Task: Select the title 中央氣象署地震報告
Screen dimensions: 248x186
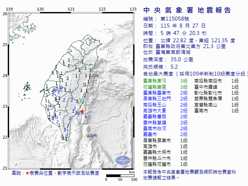Action: (187, 10)
